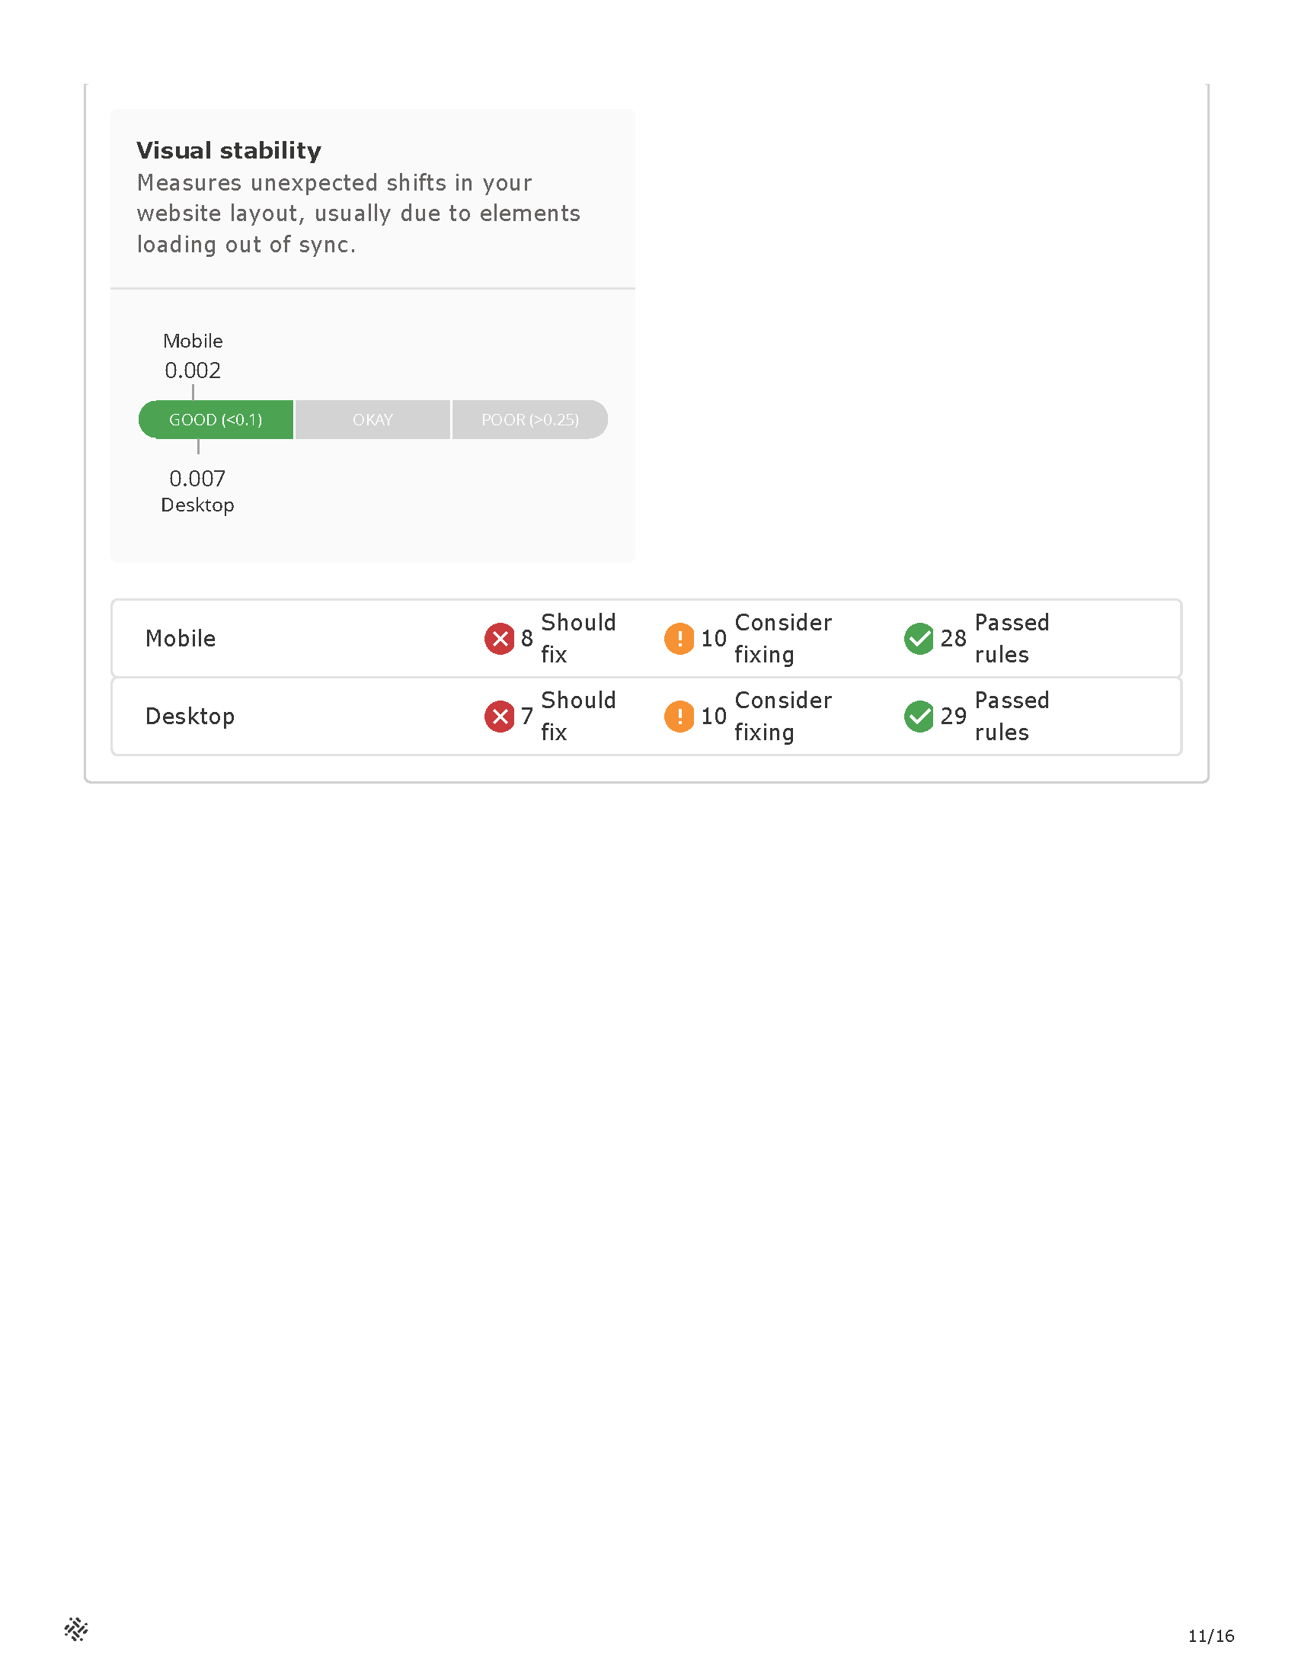The image size is (1295, 1677).
Task: Click the orange warning icon in Desktop row
Action: click(679, 717)
